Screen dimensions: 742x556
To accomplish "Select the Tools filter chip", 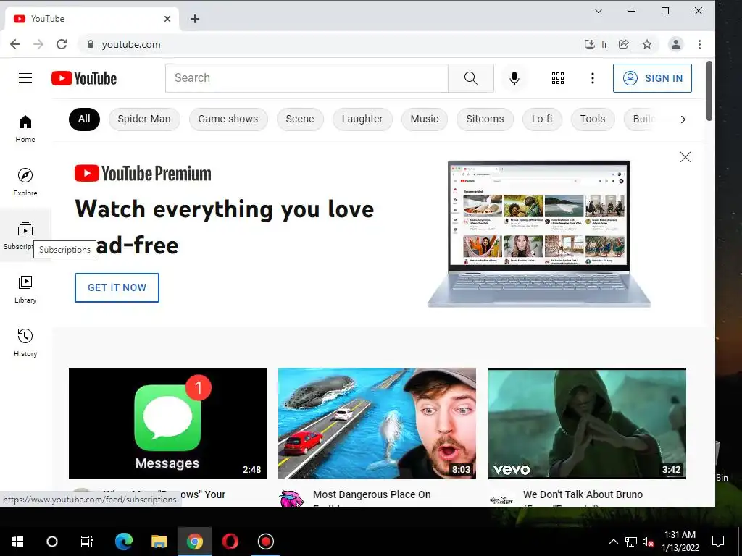I will tap(593, 119).
